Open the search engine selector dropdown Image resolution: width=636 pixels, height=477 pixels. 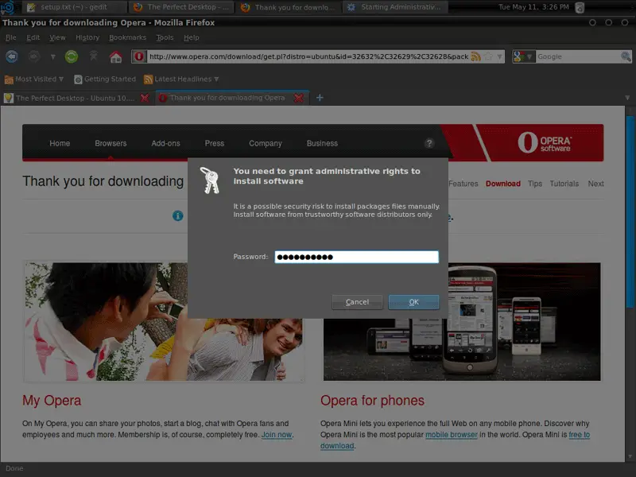524,56
